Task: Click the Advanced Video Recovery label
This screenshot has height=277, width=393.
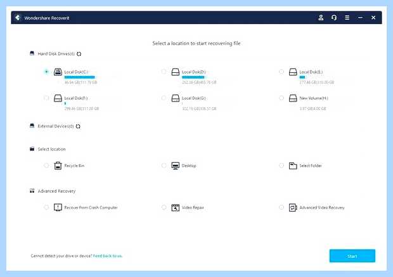Action: coord(322,207)
